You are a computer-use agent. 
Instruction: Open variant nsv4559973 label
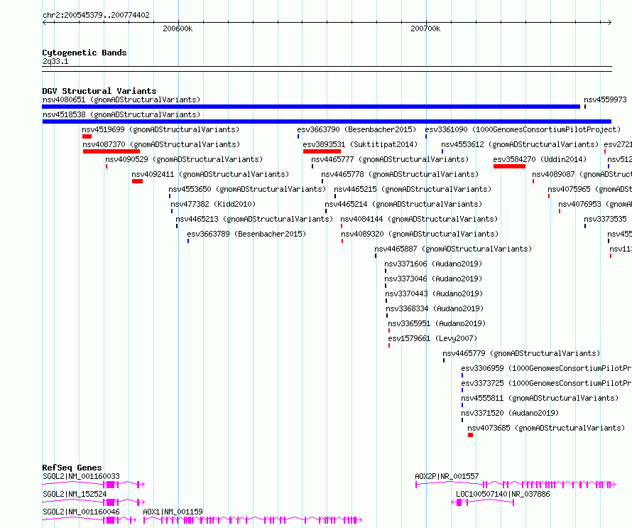(605, 99)
